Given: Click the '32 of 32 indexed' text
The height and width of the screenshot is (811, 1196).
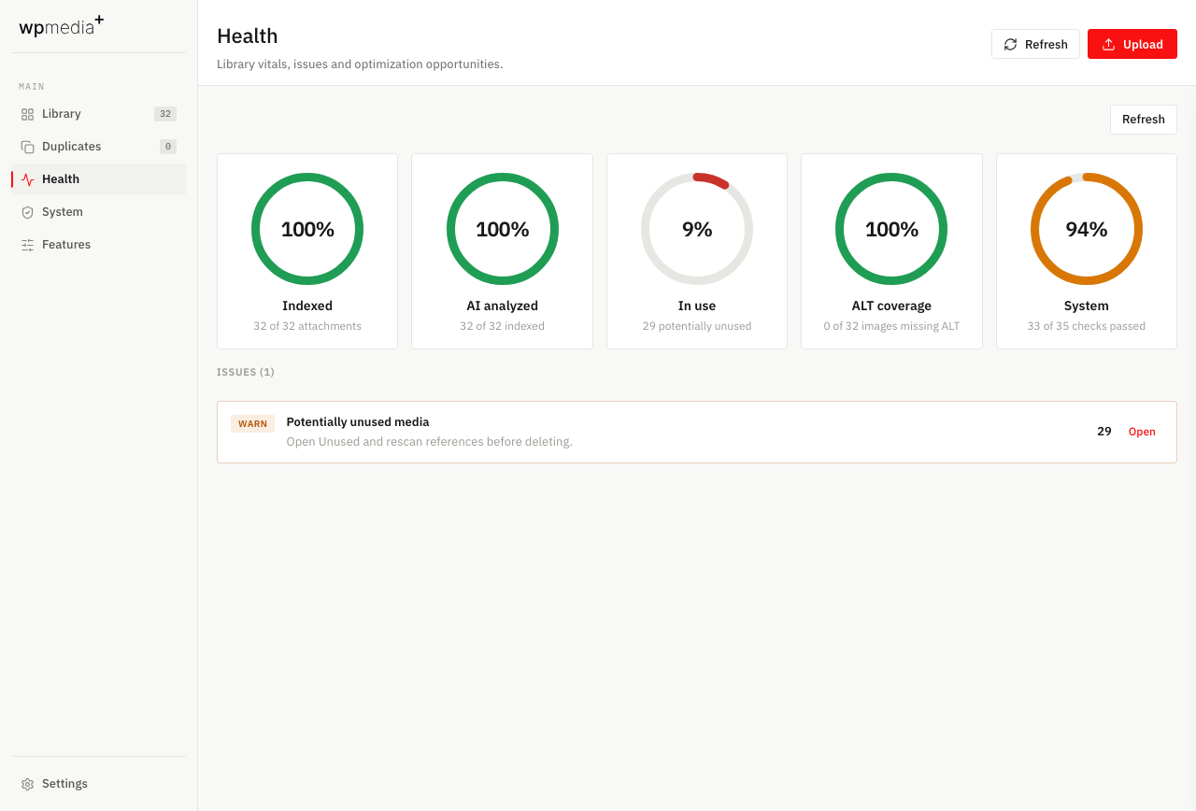Looking at the screenshot, I should (503, 326).
